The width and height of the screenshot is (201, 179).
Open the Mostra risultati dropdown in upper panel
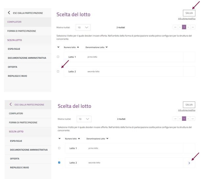tap(83, 27)
